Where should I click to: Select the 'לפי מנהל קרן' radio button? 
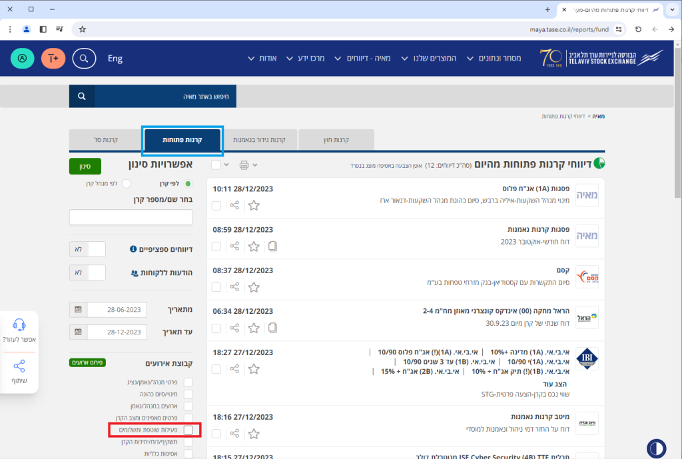coord(127,183)
